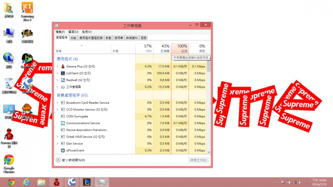Switch to the 應用程式歷程記錄 tab
Image resolution: width=333 pixels, height=187 pixels.
91,38
